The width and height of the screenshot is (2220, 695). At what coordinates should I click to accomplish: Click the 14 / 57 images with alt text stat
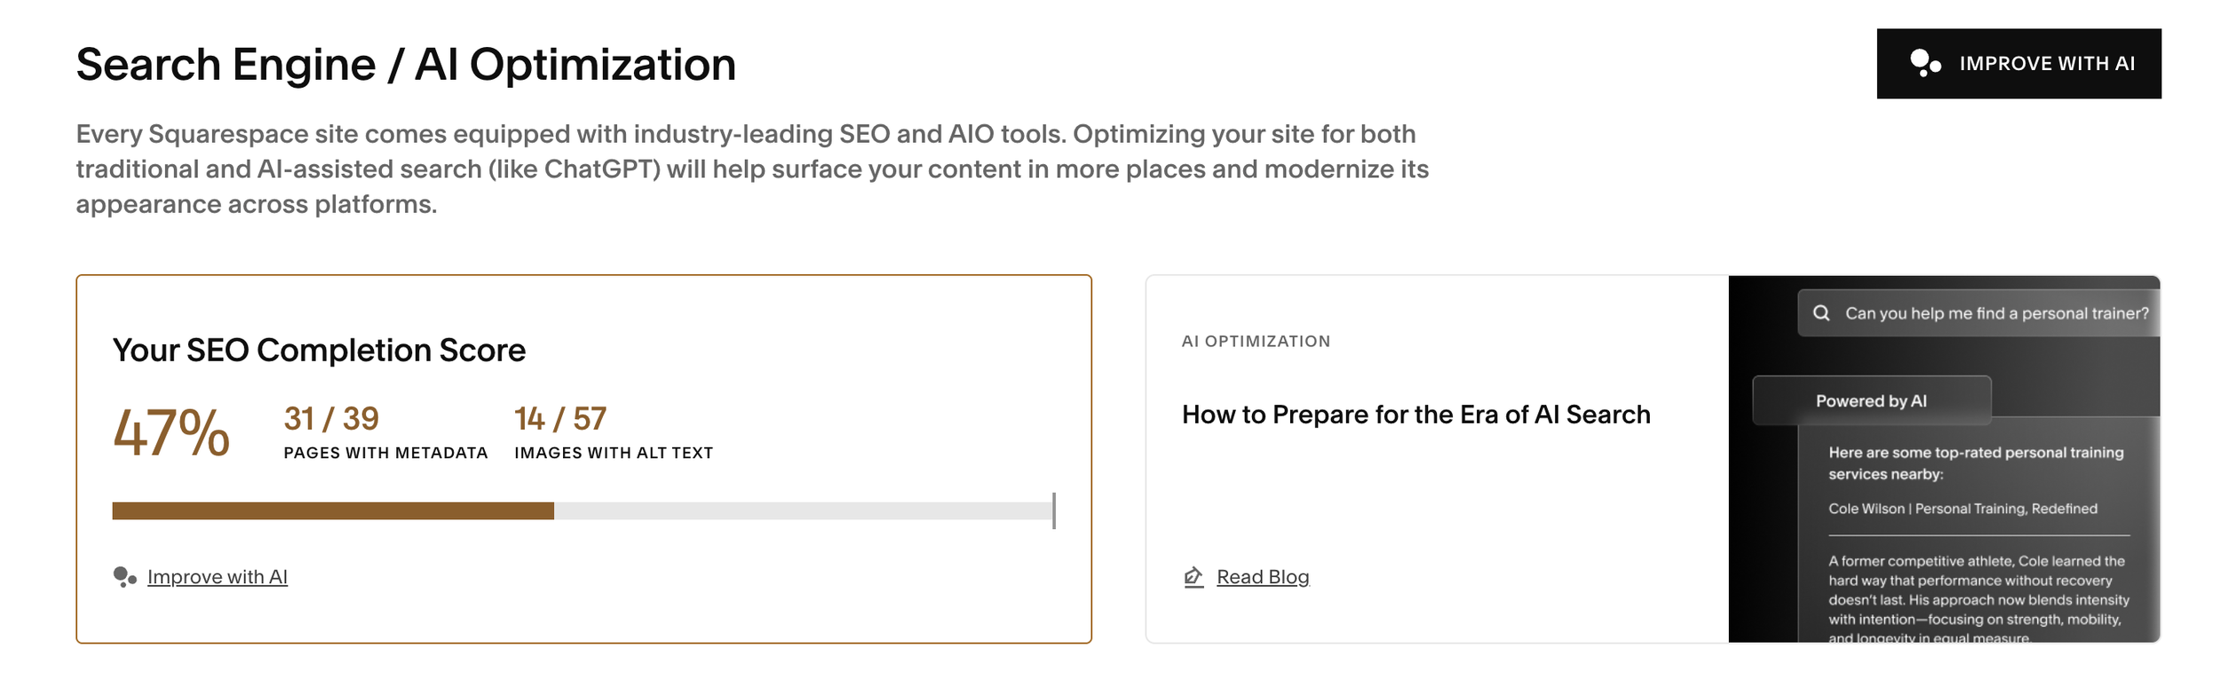pos(560,419)
